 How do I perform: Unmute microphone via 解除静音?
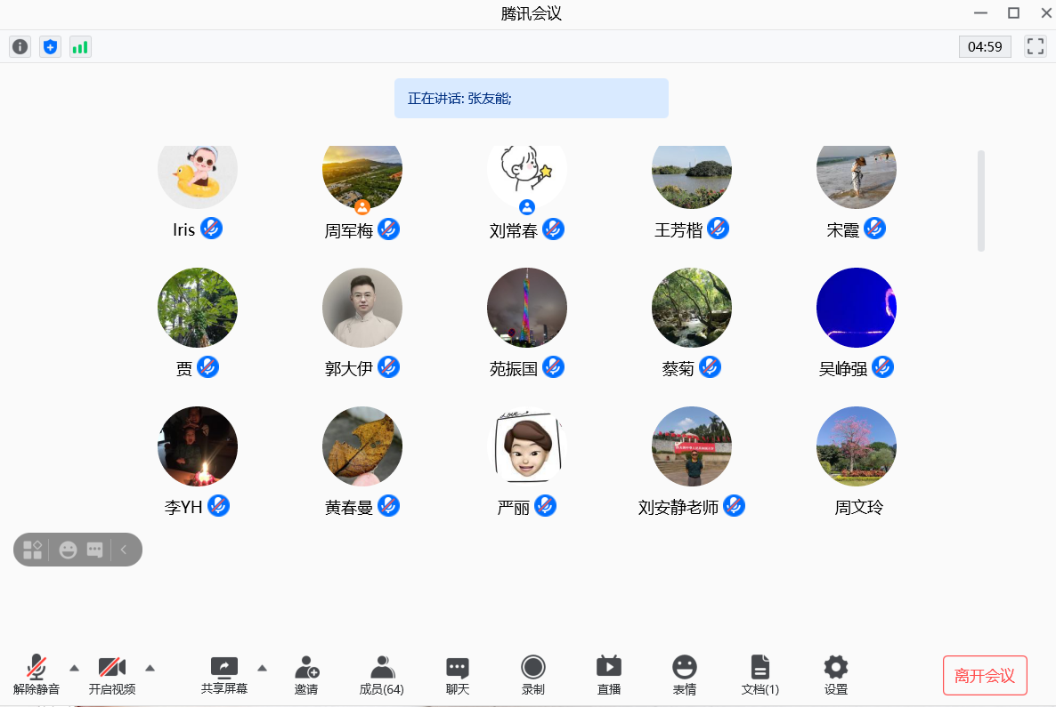(x=37, y=675)
